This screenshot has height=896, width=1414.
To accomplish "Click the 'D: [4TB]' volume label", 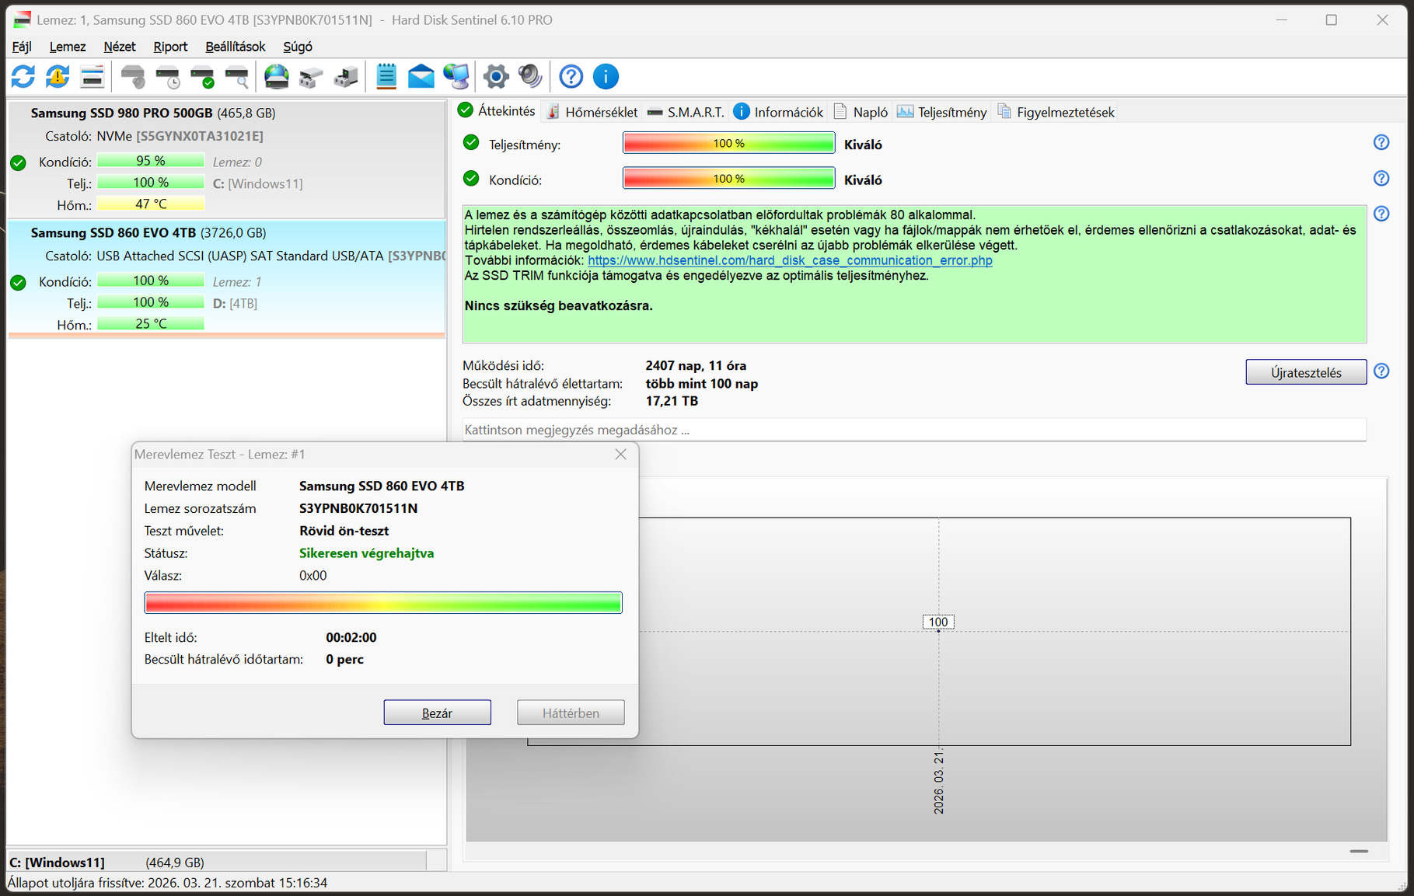I will pyautogui.click(x=236, y=303).
